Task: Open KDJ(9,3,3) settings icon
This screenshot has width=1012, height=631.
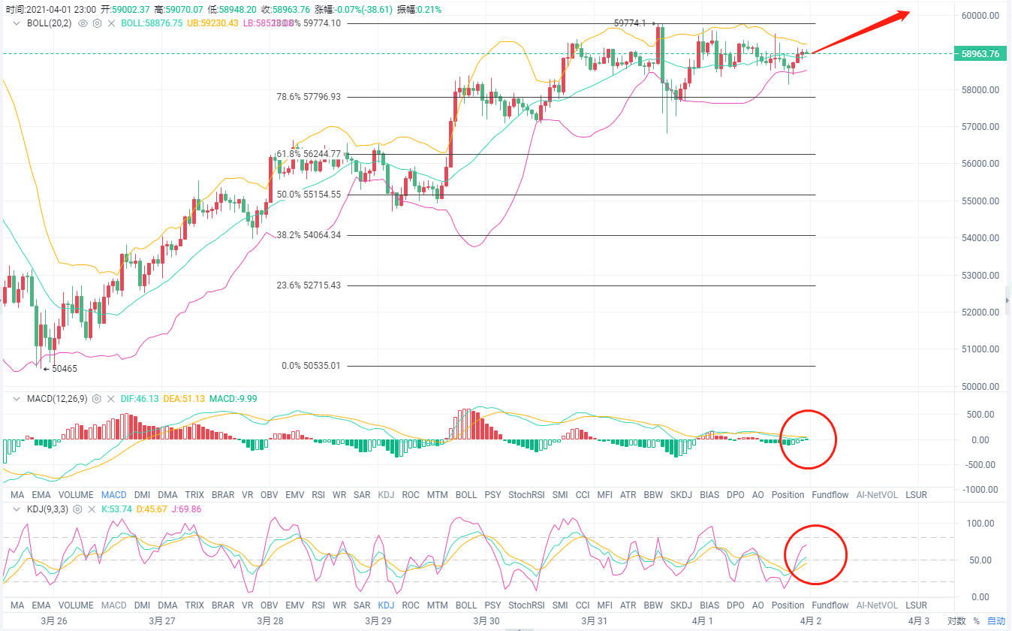Action: tap(76, 509)
